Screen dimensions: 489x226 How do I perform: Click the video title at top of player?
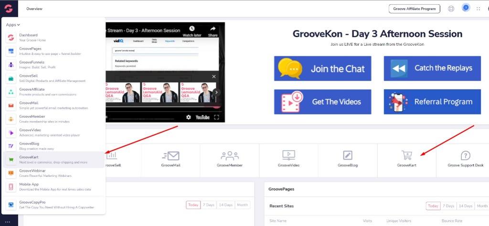[143, 31]
